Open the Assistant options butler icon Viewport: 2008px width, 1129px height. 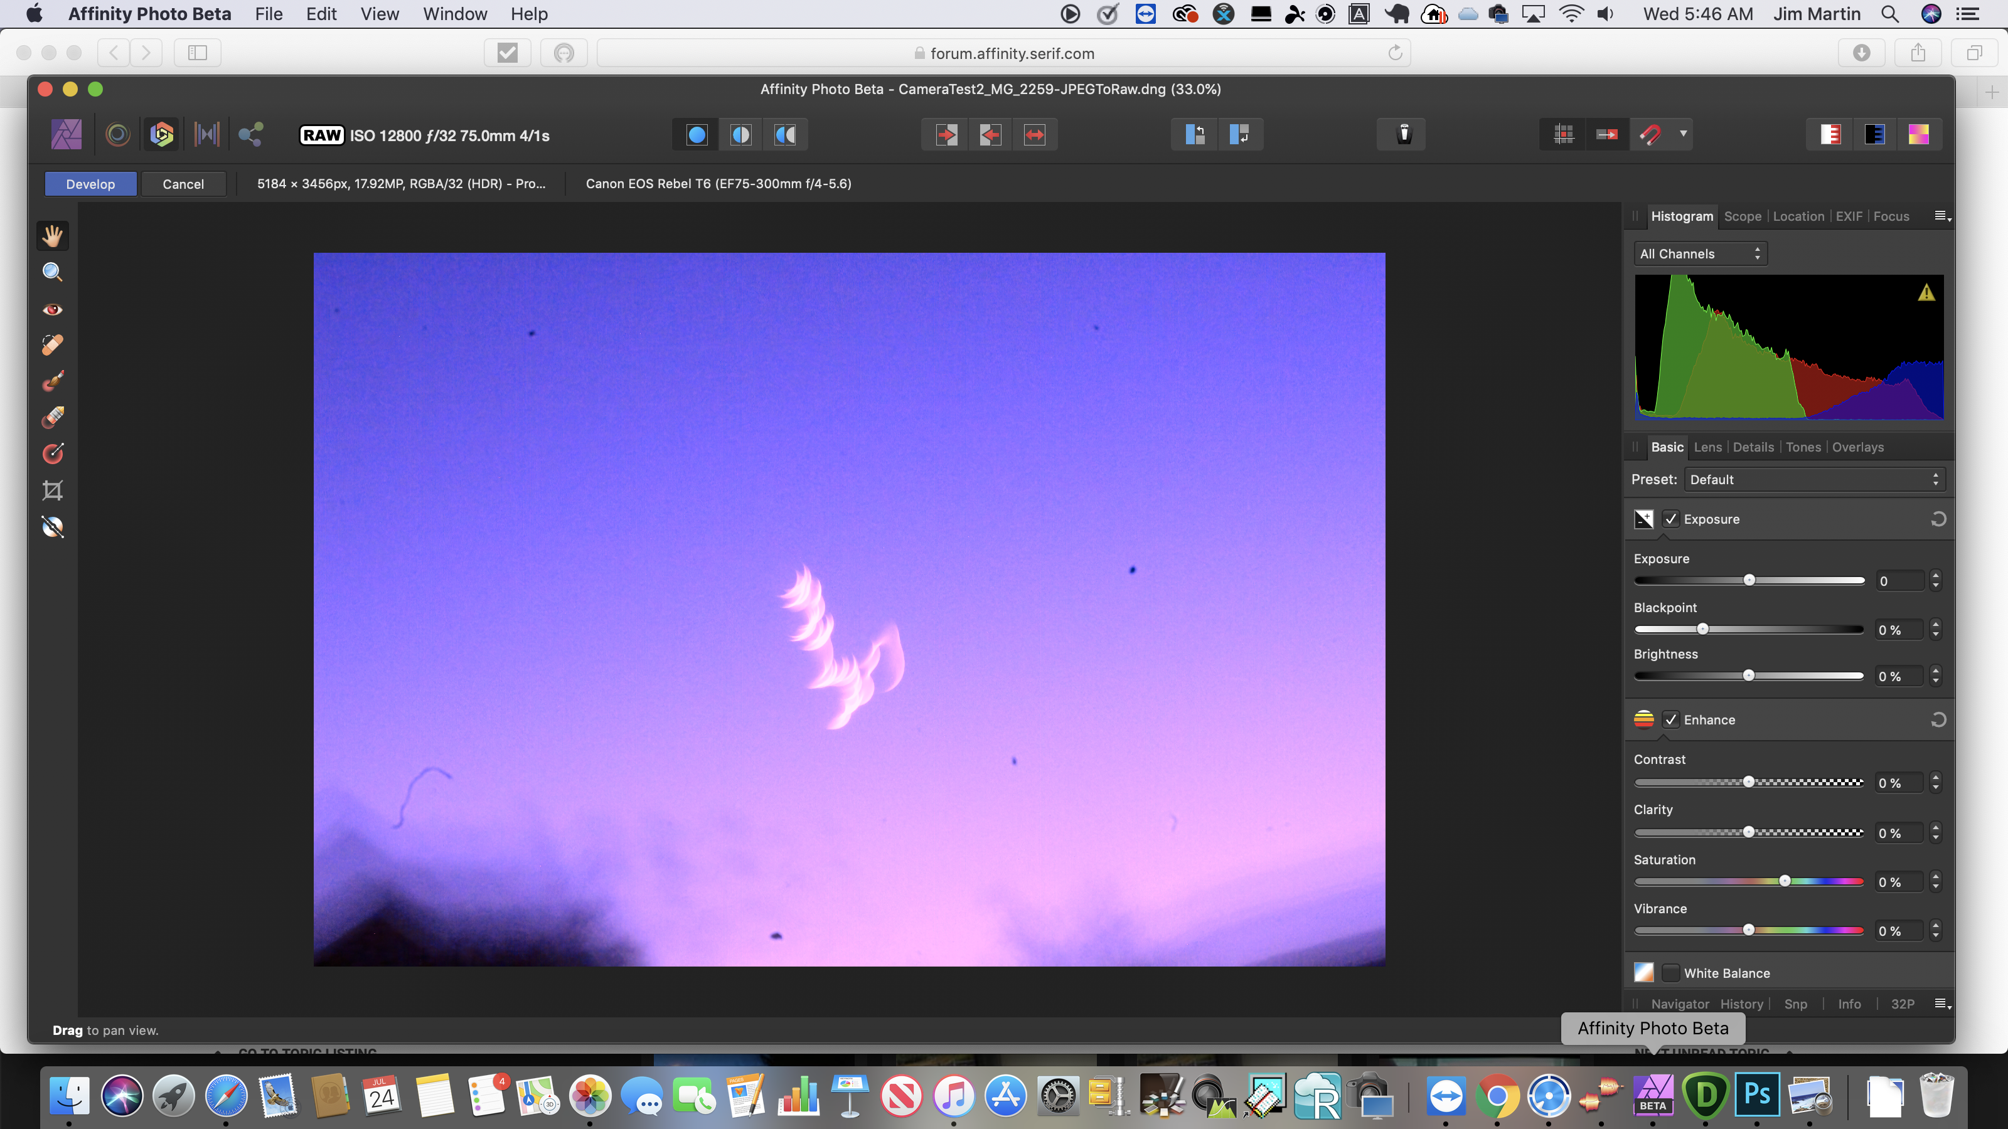pyautogui.click(x=1404, y=134)
